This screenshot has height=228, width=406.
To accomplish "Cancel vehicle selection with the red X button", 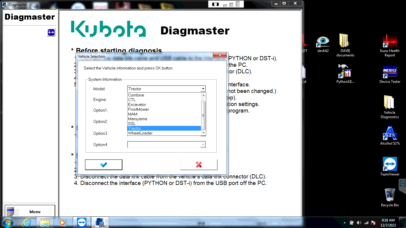I will (x=199, y=164).
